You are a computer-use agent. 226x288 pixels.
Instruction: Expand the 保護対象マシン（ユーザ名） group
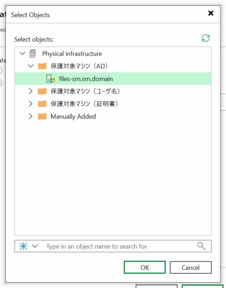pos(31,91)
